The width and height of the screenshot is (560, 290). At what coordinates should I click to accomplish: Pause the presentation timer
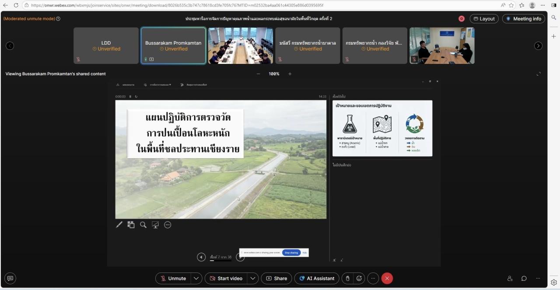[x=130, y=97]
